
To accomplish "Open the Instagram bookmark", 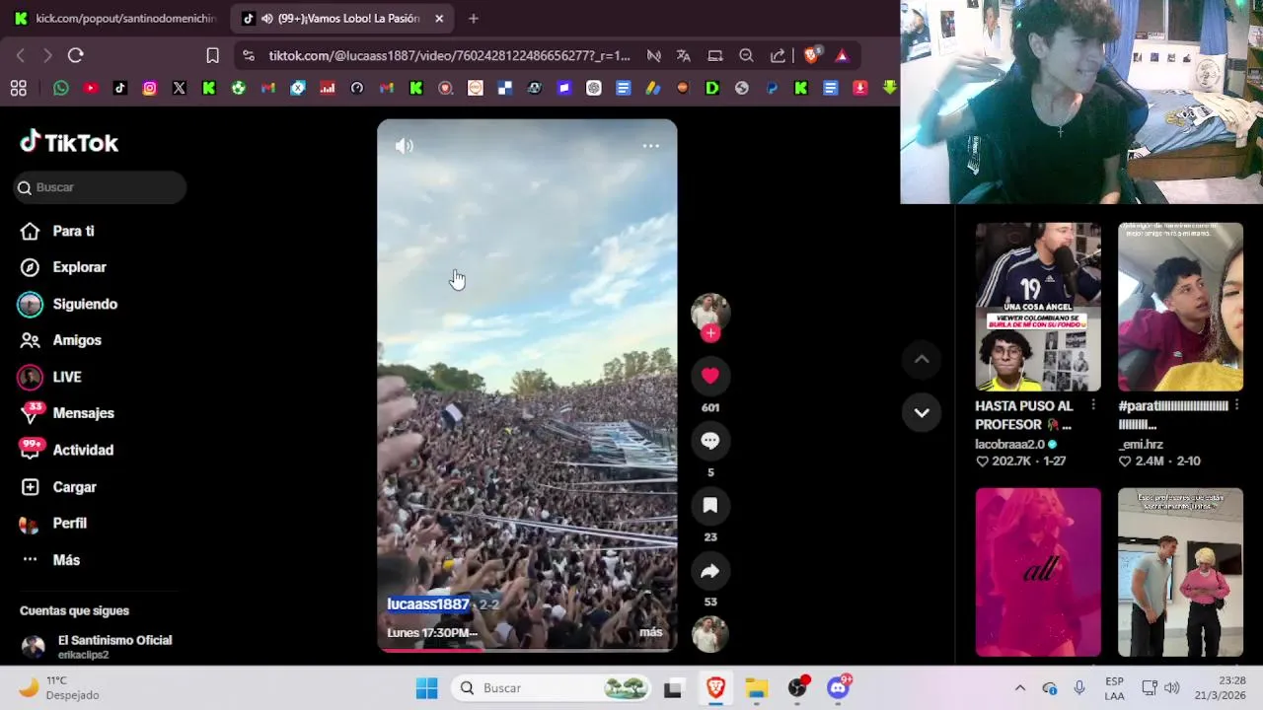I will pos(150,88).
